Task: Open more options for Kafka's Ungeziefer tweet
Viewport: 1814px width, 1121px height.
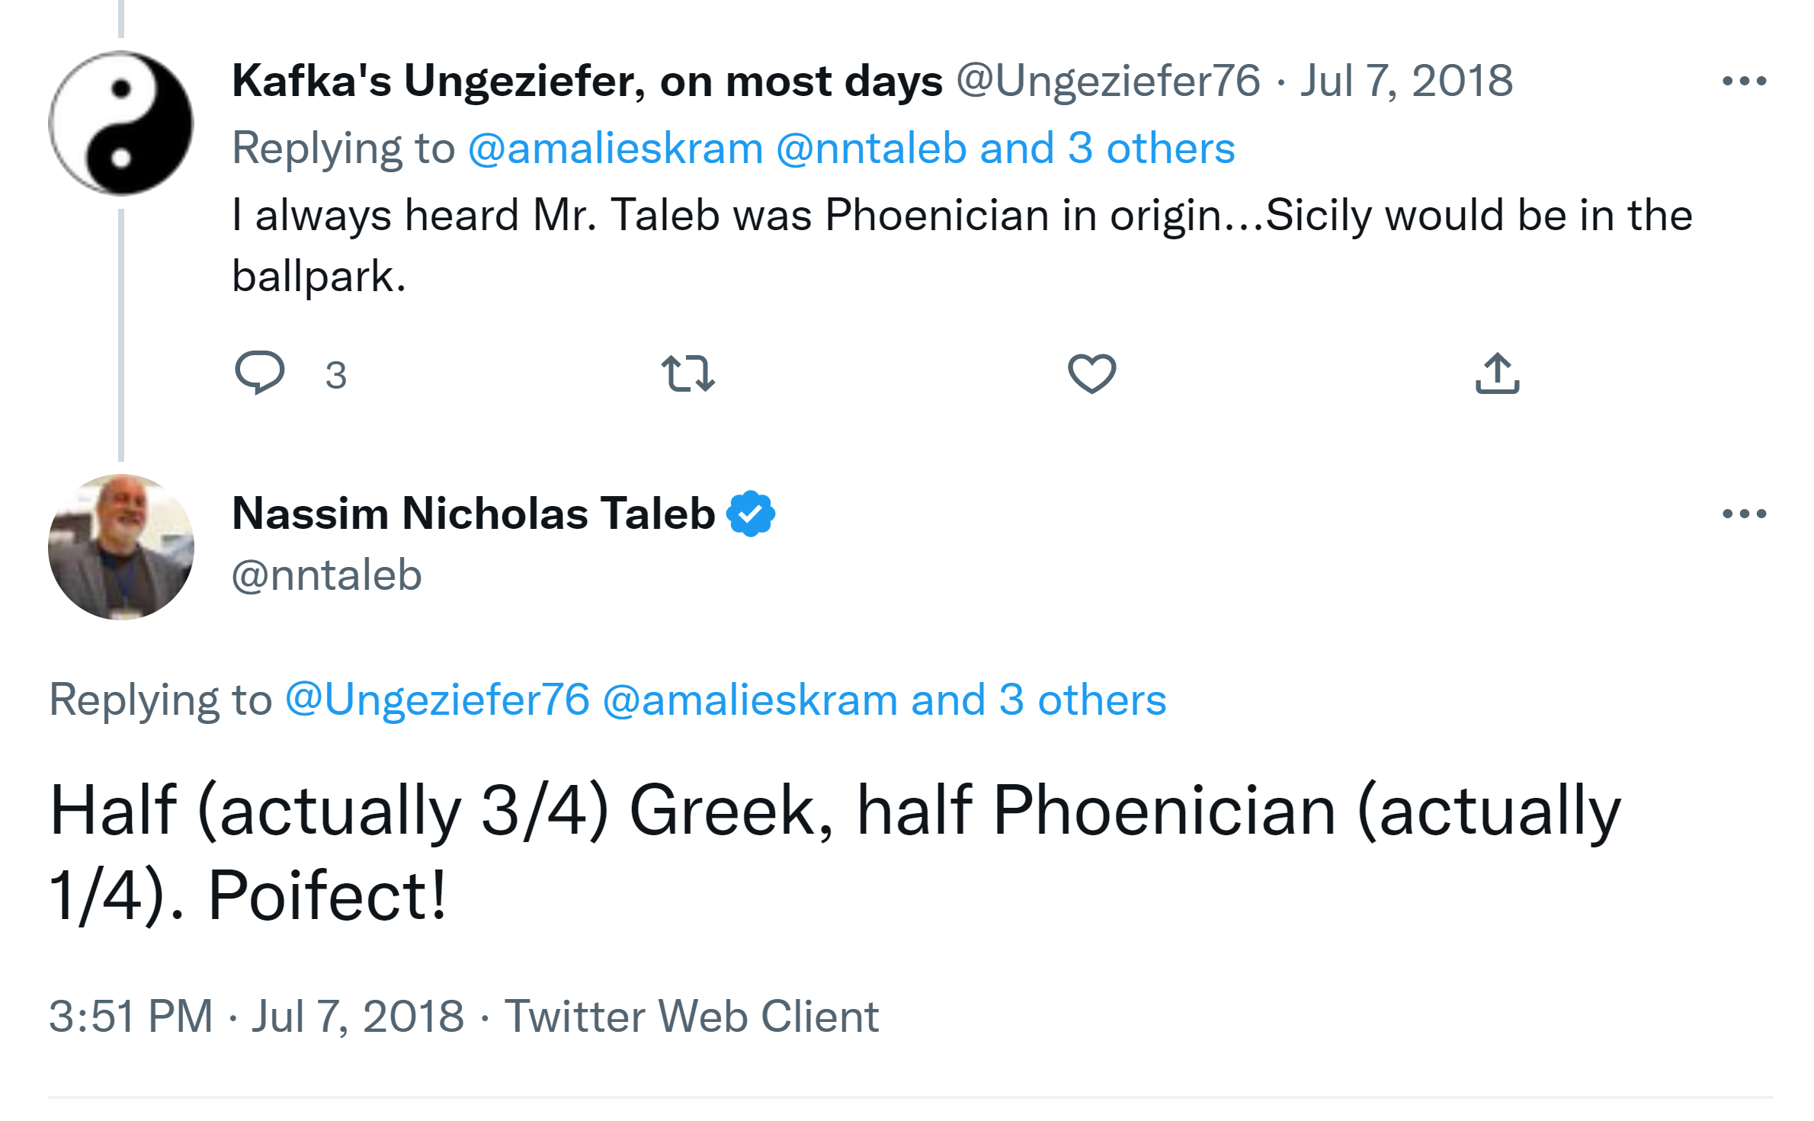Action: (1744, 81)
